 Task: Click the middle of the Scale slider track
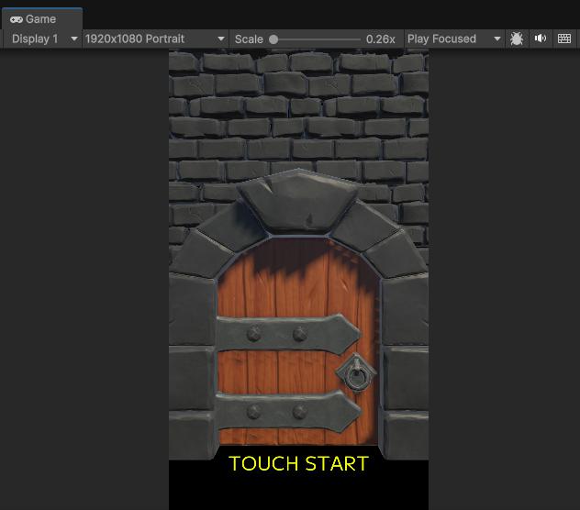(x=317, y=39)
